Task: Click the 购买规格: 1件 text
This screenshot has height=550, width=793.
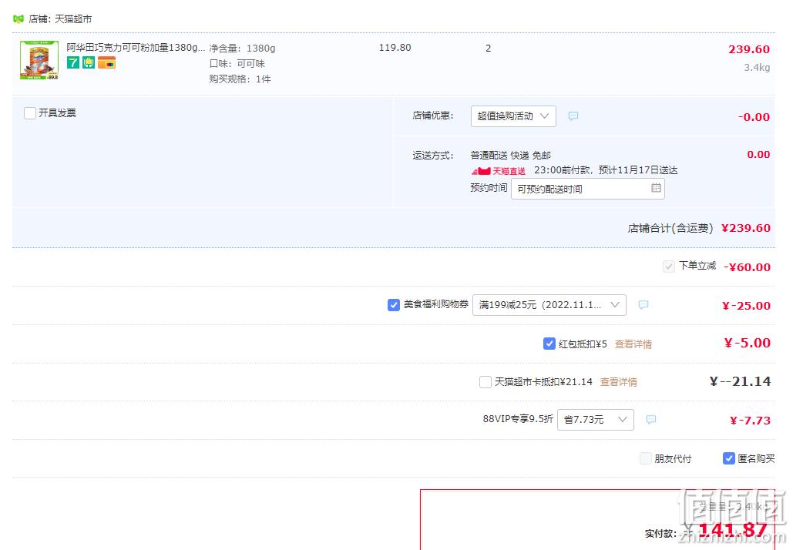Action: click(240, 79)
